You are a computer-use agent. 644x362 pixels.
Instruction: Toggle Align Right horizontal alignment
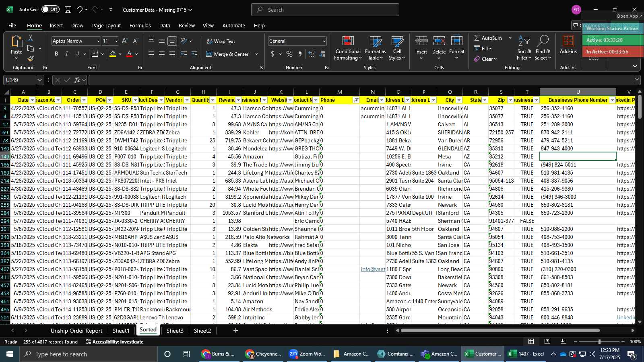point(172,54)
